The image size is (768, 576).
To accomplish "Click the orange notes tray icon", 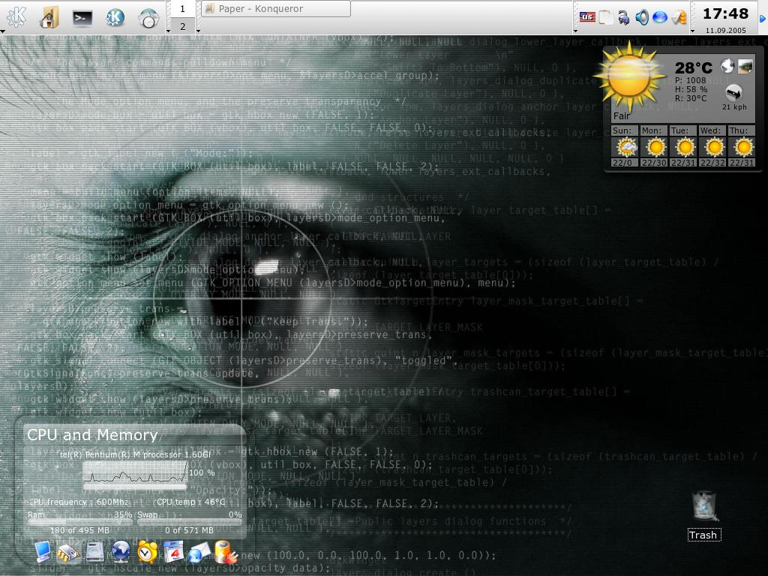I will tap(678, 18).
